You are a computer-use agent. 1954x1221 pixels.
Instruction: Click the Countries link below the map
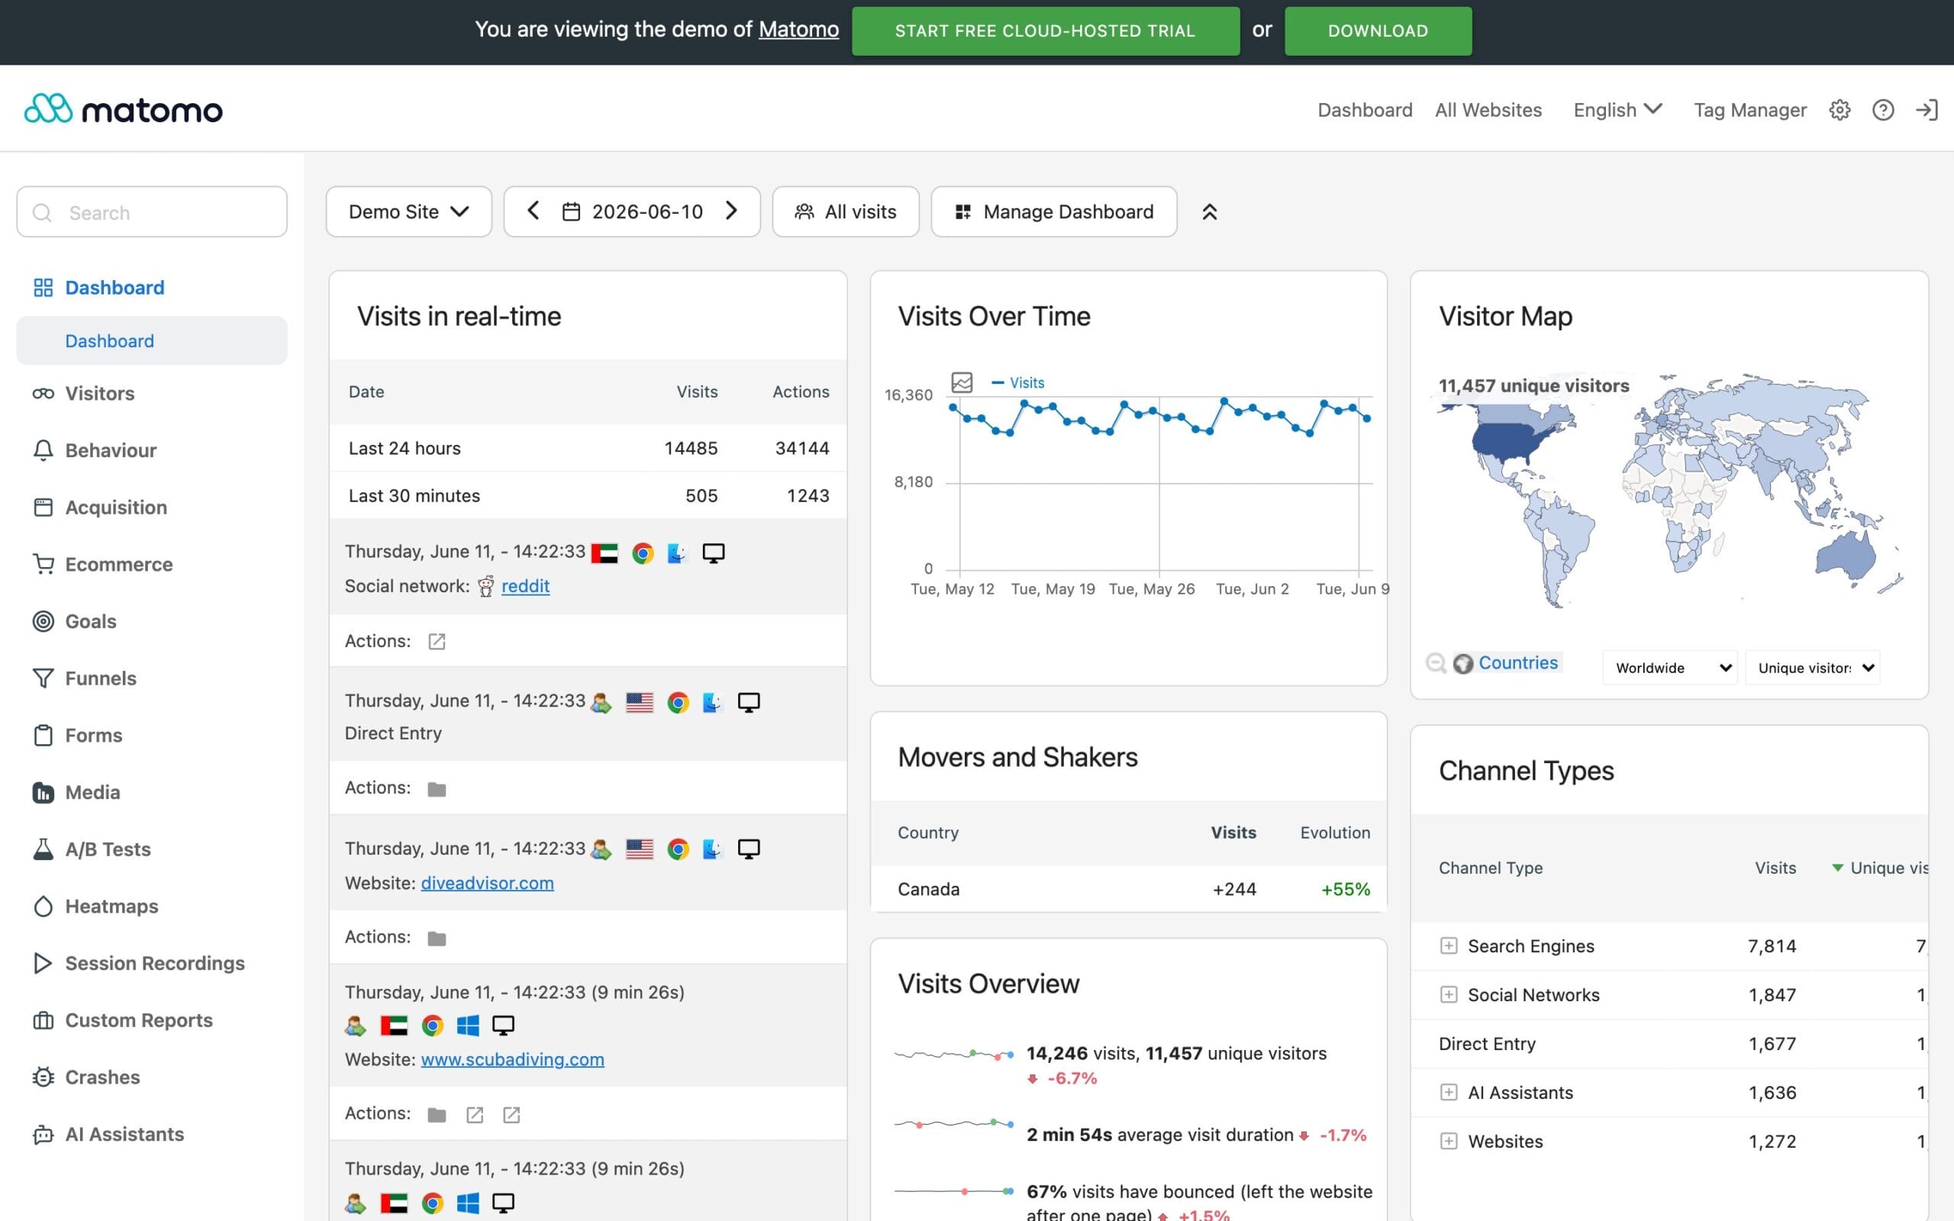(x=1518, y=663)
